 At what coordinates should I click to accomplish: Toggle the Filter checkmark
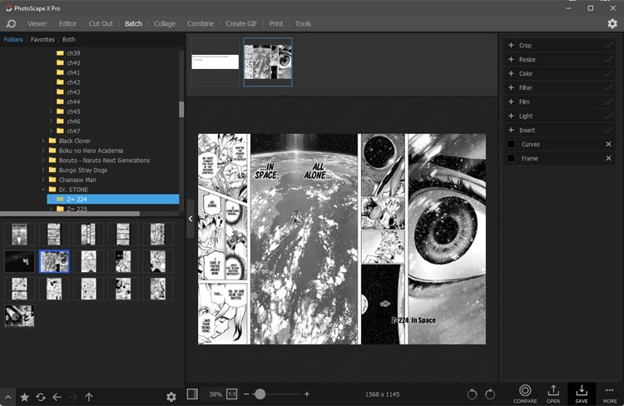[x=608, y=87]
